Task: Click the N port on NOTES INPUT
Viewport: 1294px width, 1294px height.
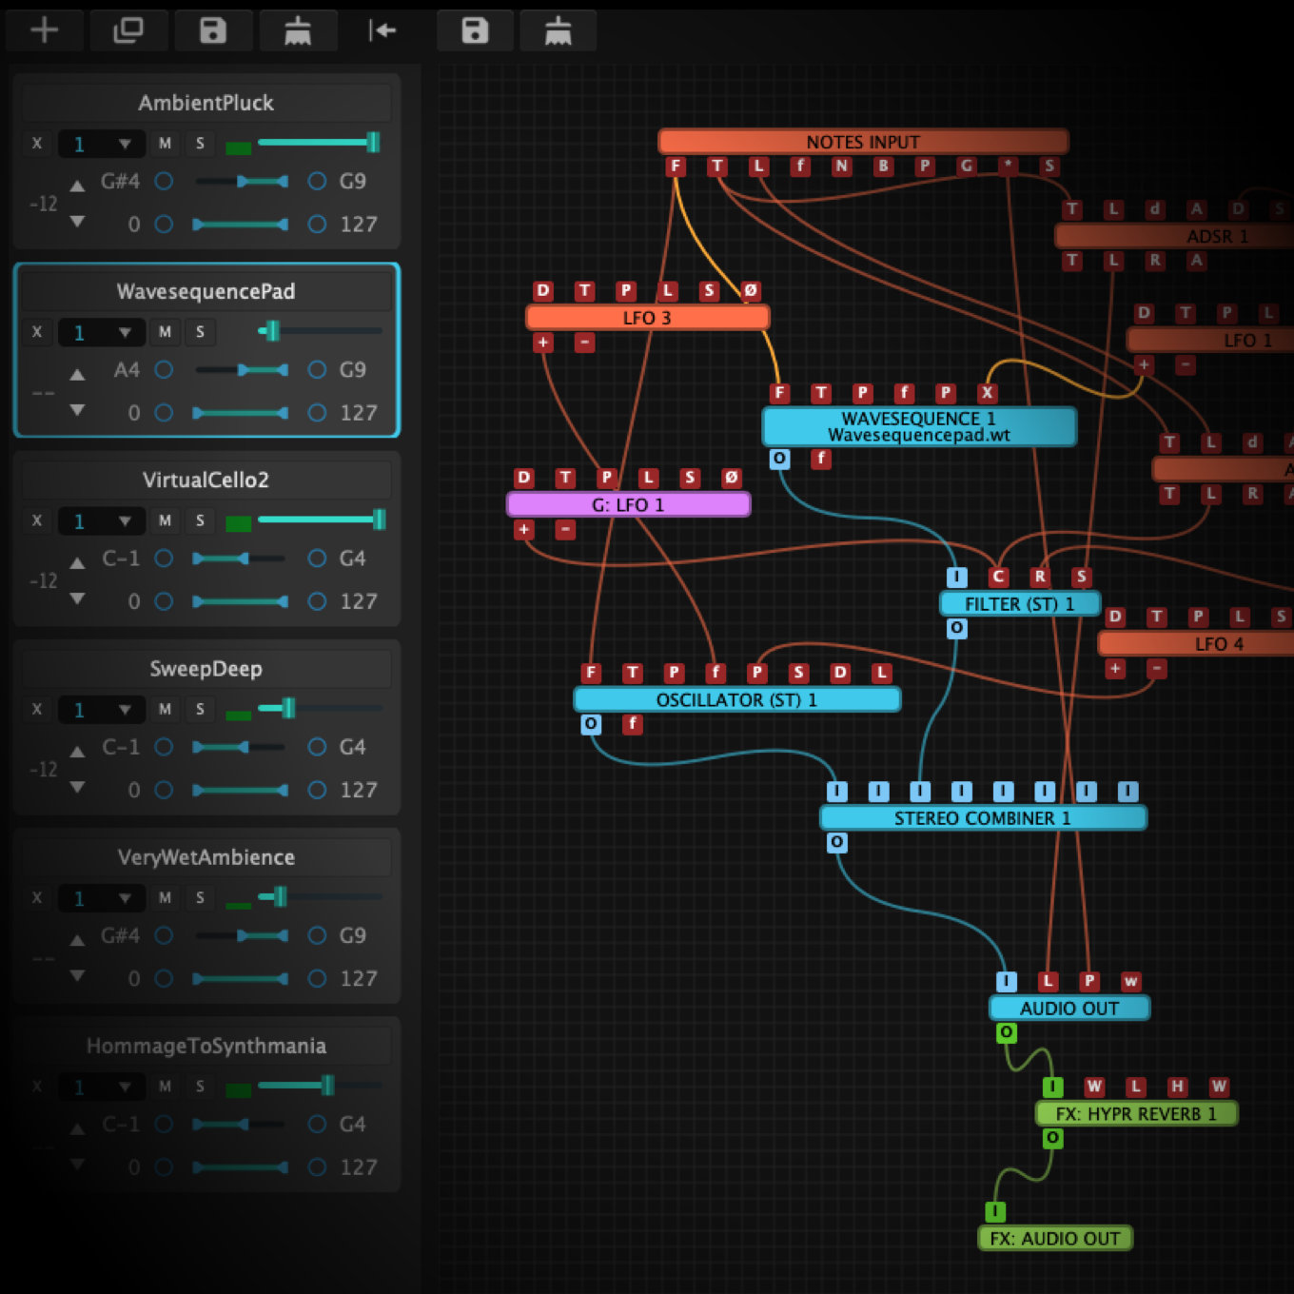Action: click(842, 167)
